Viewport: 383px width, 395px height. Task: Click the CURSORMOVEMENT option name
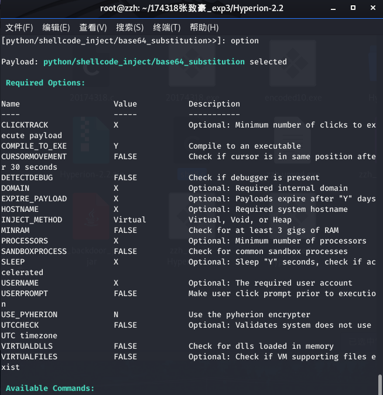[34, 157]
